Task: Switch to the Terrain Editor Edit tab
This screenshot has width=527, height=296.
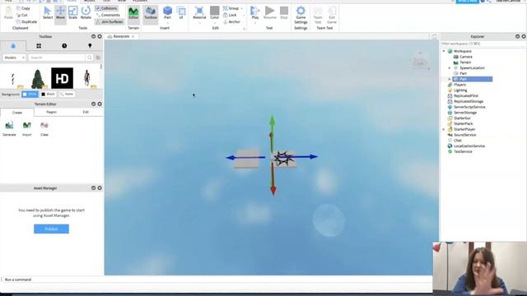Action: [86, 112]
